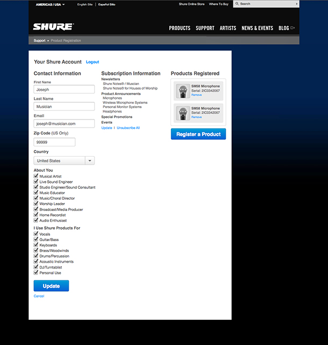Click "Shure Notes® for Houses of Worship"

[130, 88]
